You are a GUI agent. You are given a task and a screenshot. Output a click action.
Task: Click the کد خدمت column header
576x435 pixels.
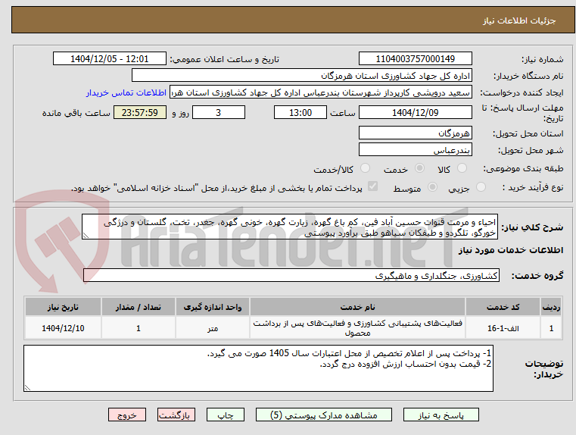coord(503,307)
